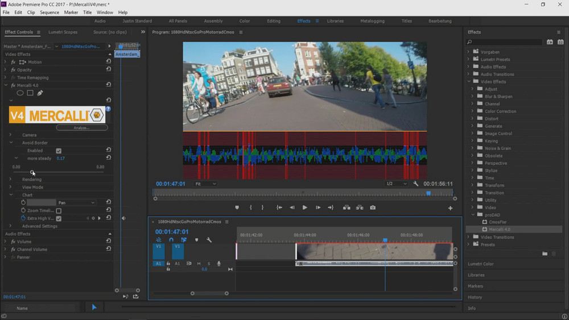Viewport: 569px width, 320px height.
Task: Open the Pan chart dropdown
Action: [76, 202]
